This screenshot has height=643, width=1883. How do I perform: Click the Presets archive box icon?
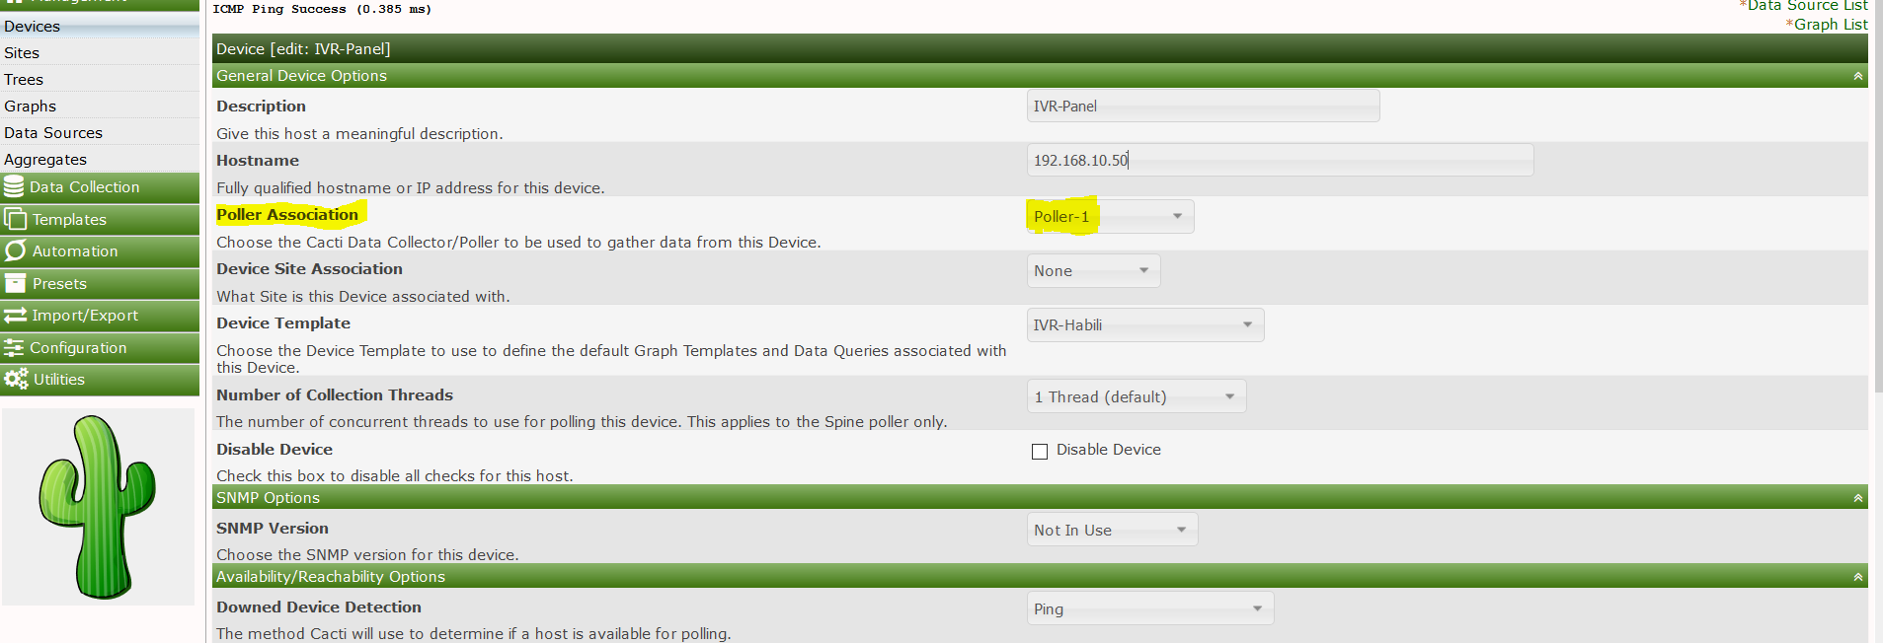(15, 284)
